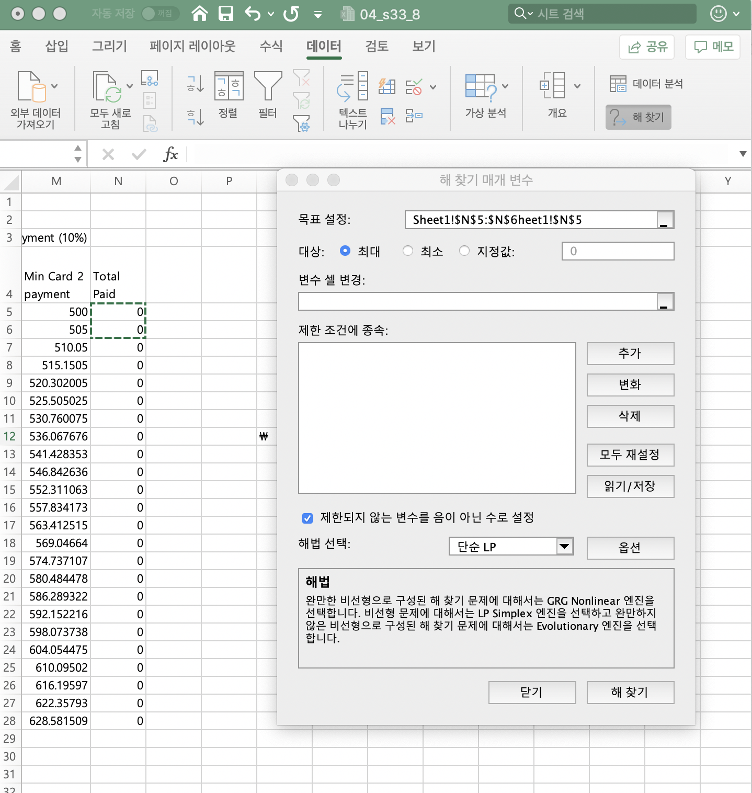Toggle the 자동 저장 autosave switch
The width and height of the screenshot is (752, 793).
pyautogui.click(x=160, y=14)
